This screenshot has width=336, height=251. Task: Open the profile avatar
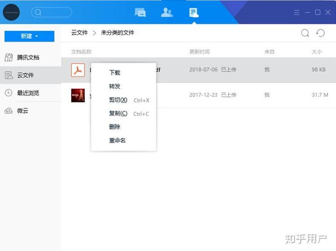coord(12,12)
